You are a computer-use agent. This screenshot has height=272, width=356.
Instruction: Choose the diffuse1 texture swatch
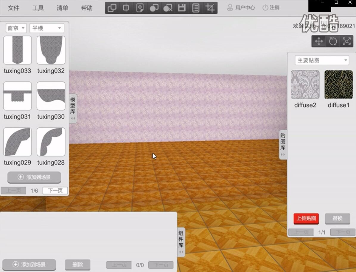(x=338, y=84)
